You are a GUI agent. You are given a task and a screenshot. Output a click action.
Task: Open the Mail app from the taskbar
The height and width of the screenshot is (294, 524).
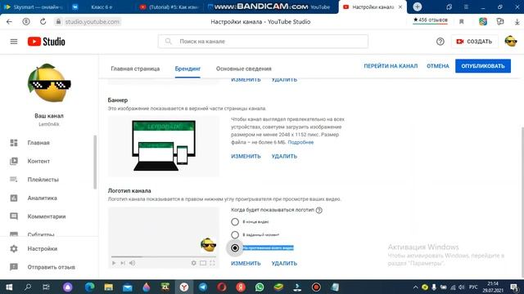(128, 287)
